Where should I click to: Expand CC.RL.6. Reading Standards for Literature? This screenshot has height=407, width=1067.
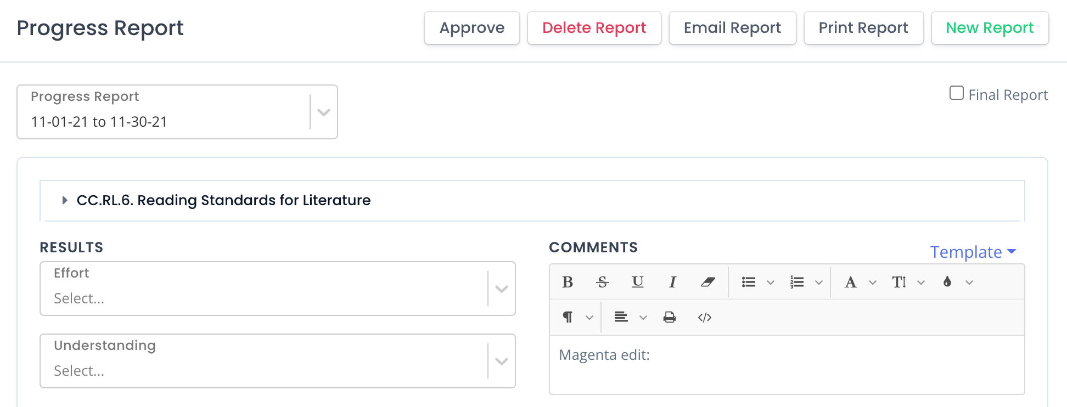click(x=223, y=200)
